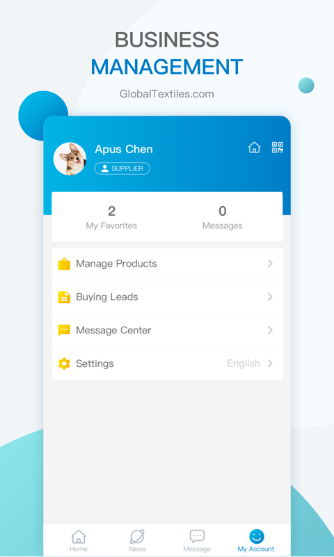Open the Message tab in bottom bar
This screenshot has width=334, height=557.
point(197,541)
